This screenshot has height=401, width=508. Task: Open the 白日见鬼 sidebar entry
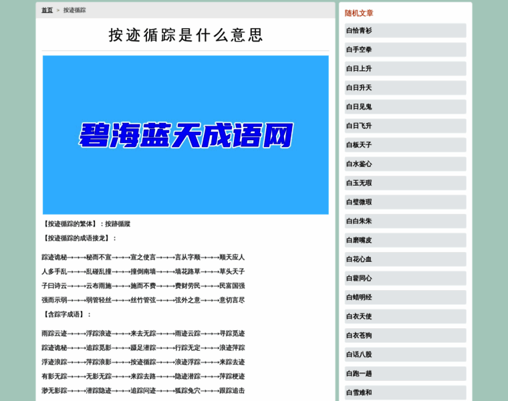click(359, 107)
